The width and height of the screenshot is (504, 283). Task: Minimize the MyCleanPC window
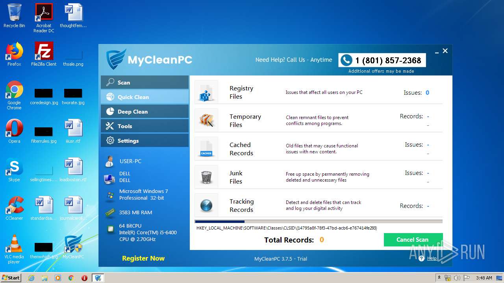point(437,52)
